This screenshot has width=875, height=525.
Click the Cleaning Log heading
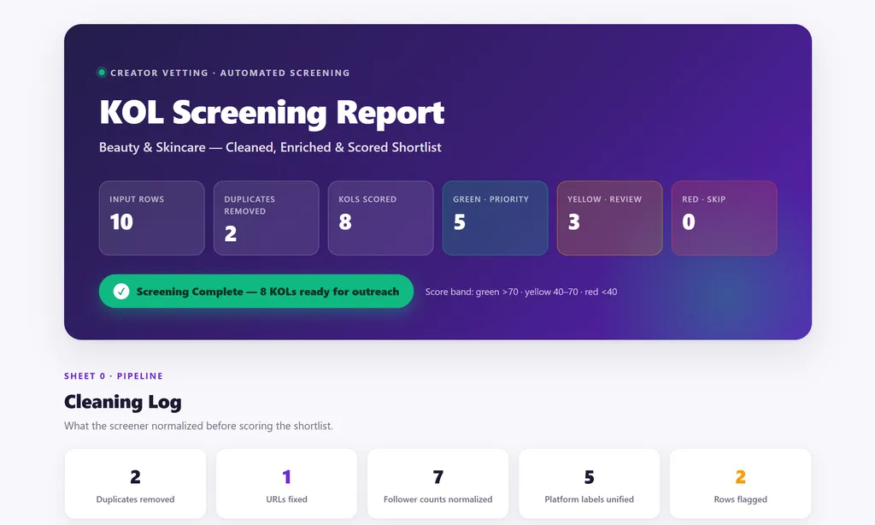123,402
